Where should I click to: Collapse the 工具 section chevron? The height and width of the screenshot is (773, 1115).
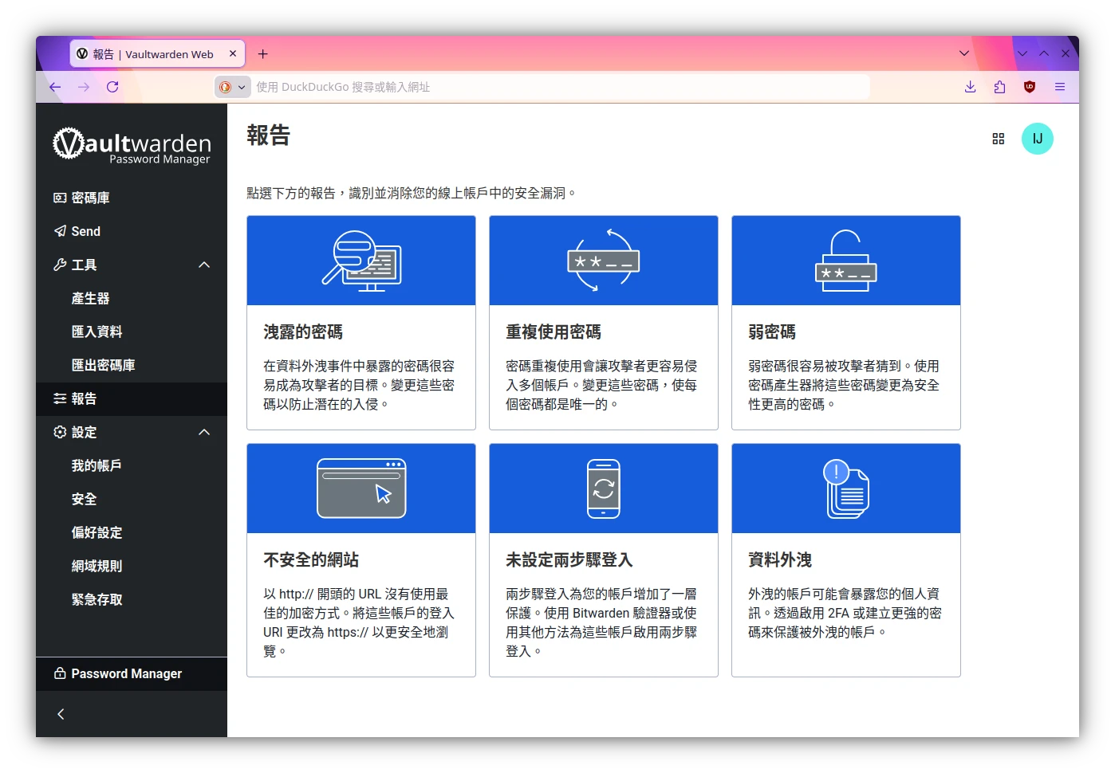coord(204,265)
